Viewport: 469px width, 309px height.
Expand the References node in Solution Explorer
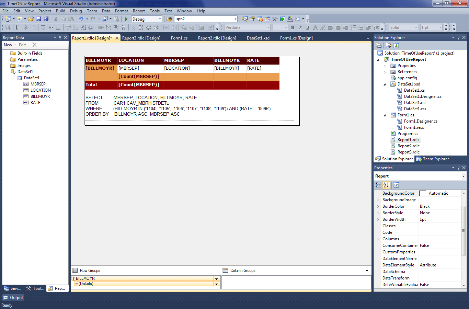tap(385, 72)
